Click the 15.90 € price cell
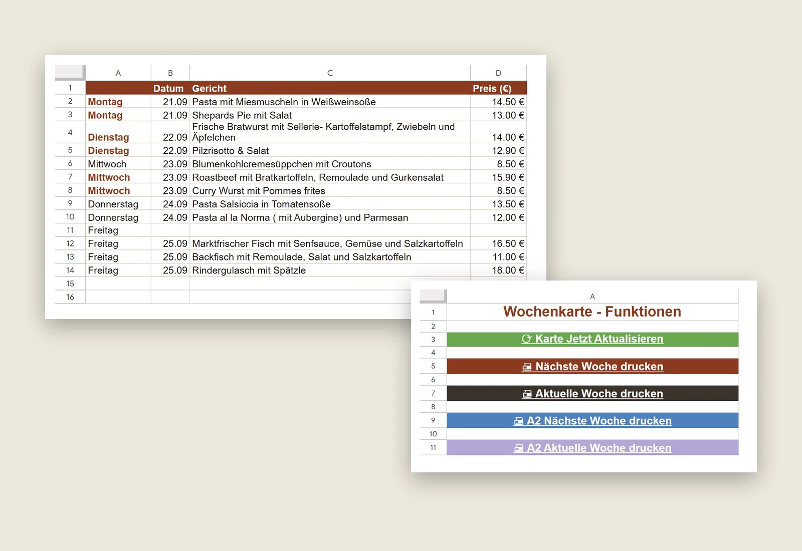Image resolution: width=802 pixels, height=551 pixels. pos(498,177)
